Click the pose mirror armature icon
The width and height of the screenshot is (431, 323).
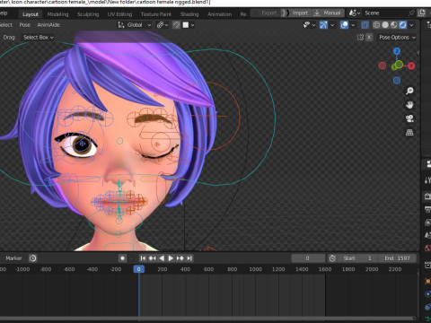[x=360, y=38]
